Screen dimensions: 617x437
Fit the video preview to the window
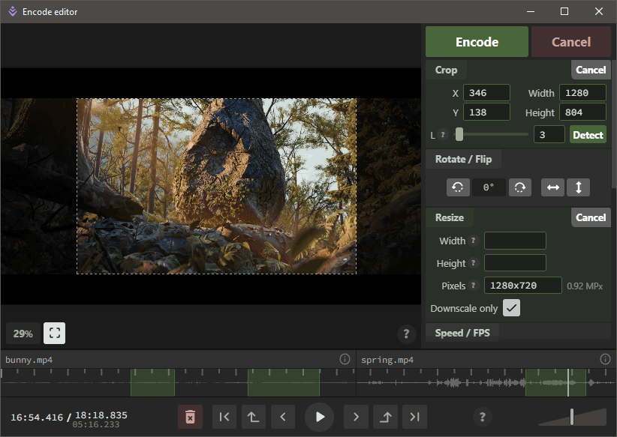pyautogui.click(x=53, y=333)
